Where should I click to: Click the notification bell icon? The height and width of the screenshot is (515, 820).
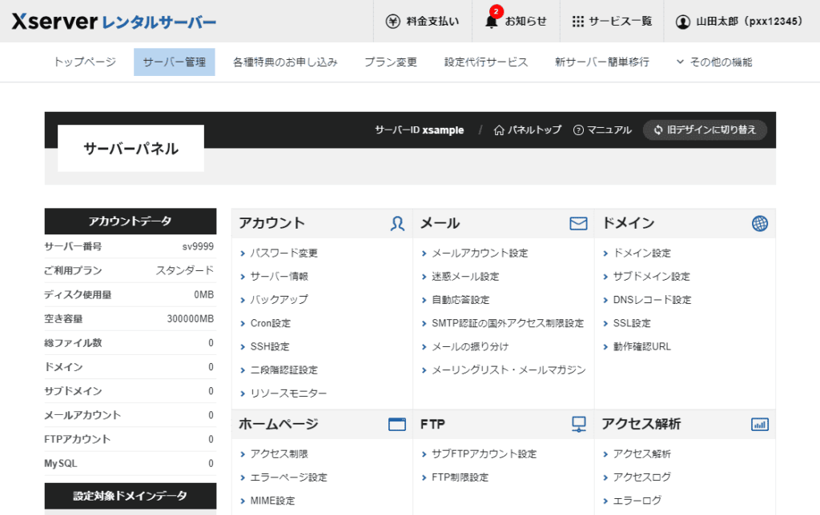(x=491, y=22)
